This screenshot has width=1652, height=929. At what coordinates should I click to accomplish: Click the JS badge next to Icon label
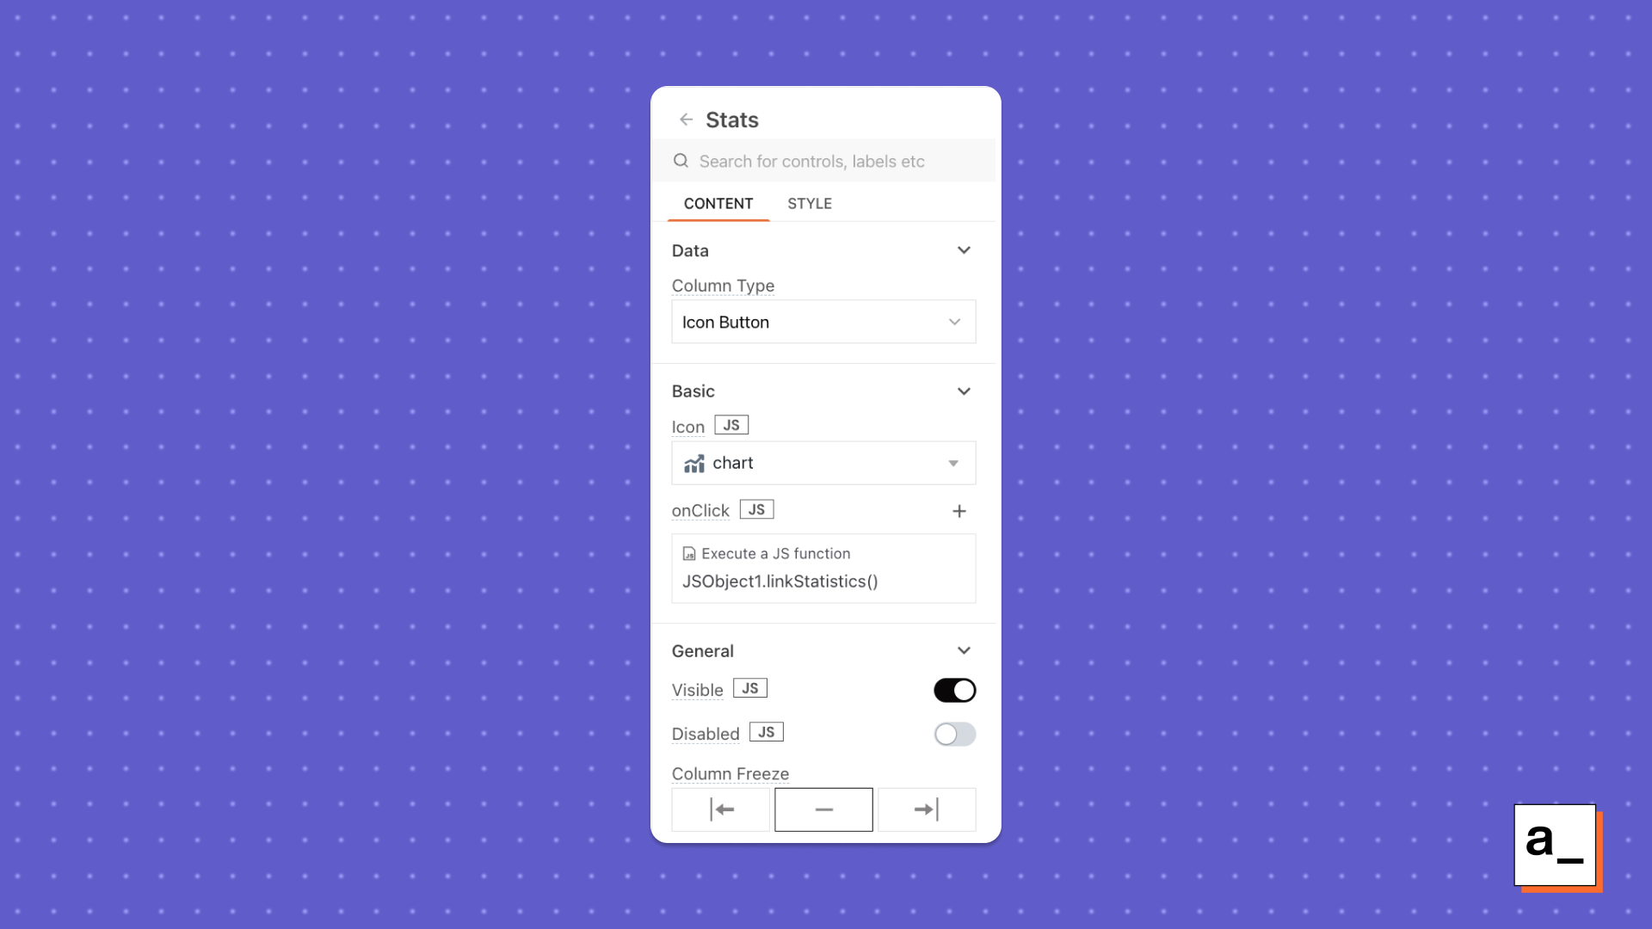pos(730,424)
